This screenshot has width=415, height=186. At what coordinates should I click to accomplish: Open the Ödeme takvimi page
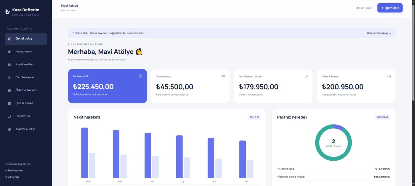[26, 90]
